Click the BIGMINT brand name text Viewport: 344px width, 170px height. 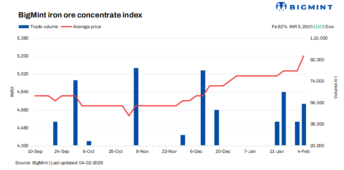point(310,7)
